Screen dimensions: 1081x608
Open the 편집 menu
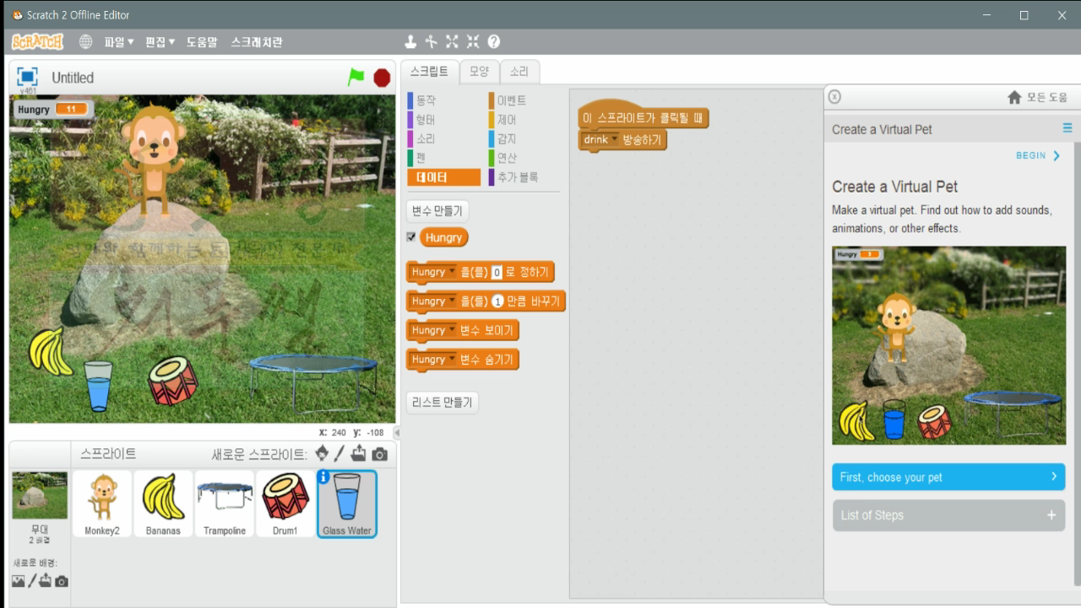point(160,41)
